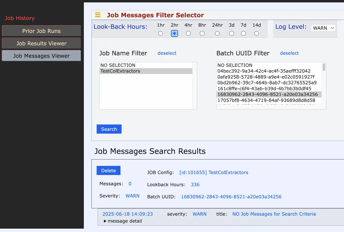Open Prior Job Runs in sidebar

coord(41,31)
